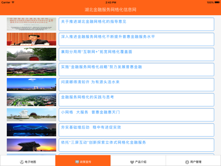Open article 小网格 大服务 普惠金融惠天门
The height and width of the screenshot is (166, 221).
coord(136,115)
